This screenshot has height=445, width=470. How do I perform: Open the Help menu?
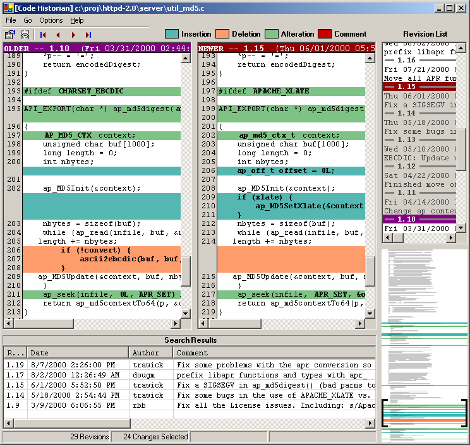point(77,20)
